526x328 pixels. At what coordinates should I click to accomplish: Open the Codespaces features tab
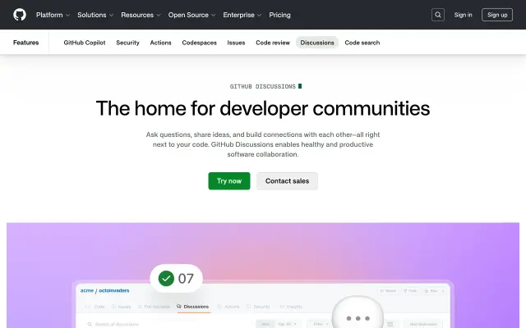tap(199, 43)
